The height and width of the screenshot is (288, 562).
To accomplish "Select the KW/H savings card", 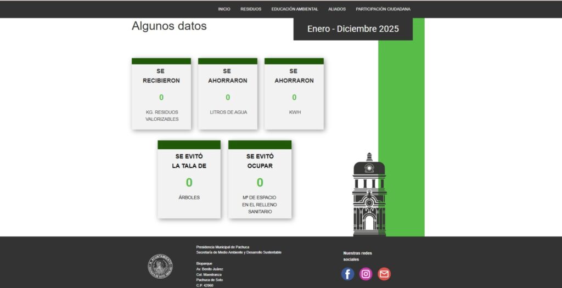I will pyautogui.click(x=294, y=94).
